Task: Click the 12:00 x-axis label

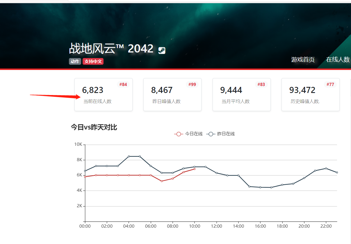Action: [216, 226]
